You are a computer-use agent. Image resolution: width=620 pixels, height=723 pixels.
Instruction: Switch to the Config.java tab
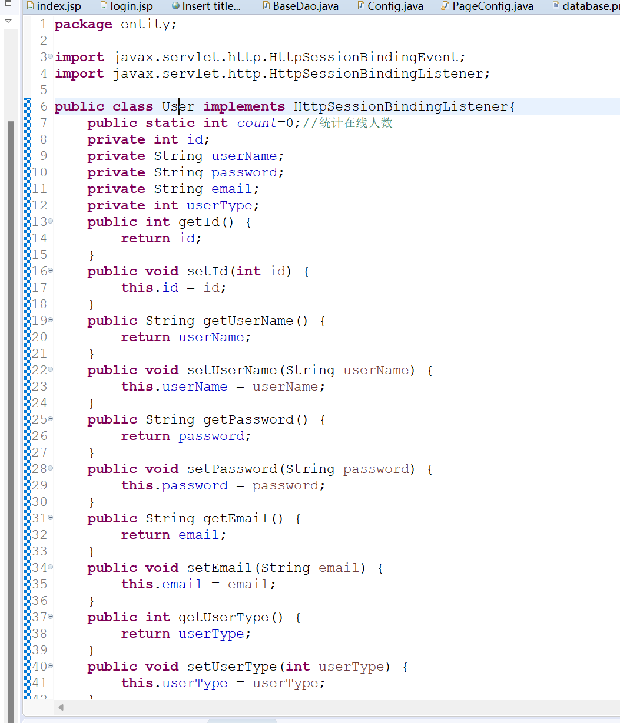pos(390,6)
